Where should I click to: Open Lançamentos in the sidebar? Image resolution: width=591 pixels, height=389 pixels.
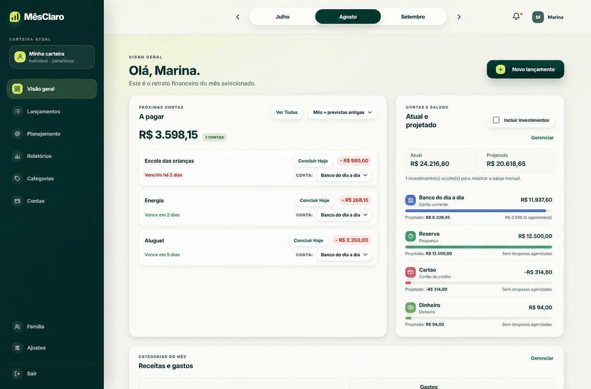click(x=52, y=111)
